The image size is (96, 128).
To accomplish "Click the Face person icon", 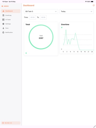I will click(3, 28).
